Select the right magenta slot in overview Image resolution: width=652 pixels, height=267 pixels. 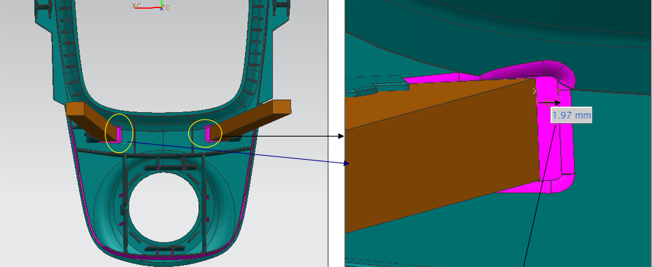coord(207,134)
